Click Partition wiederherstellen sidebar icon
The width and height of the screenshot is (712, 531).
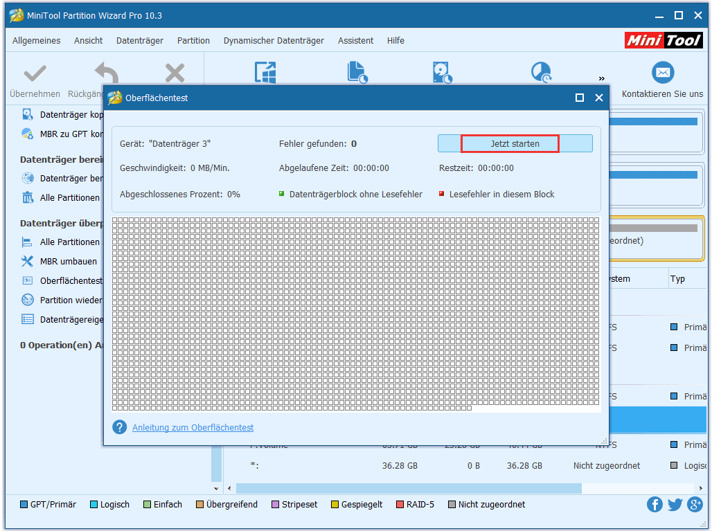tap(28, 300)
